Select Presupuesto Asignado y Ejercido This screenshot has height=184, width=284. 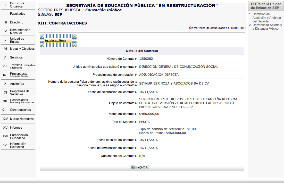(x=19, y=75)
